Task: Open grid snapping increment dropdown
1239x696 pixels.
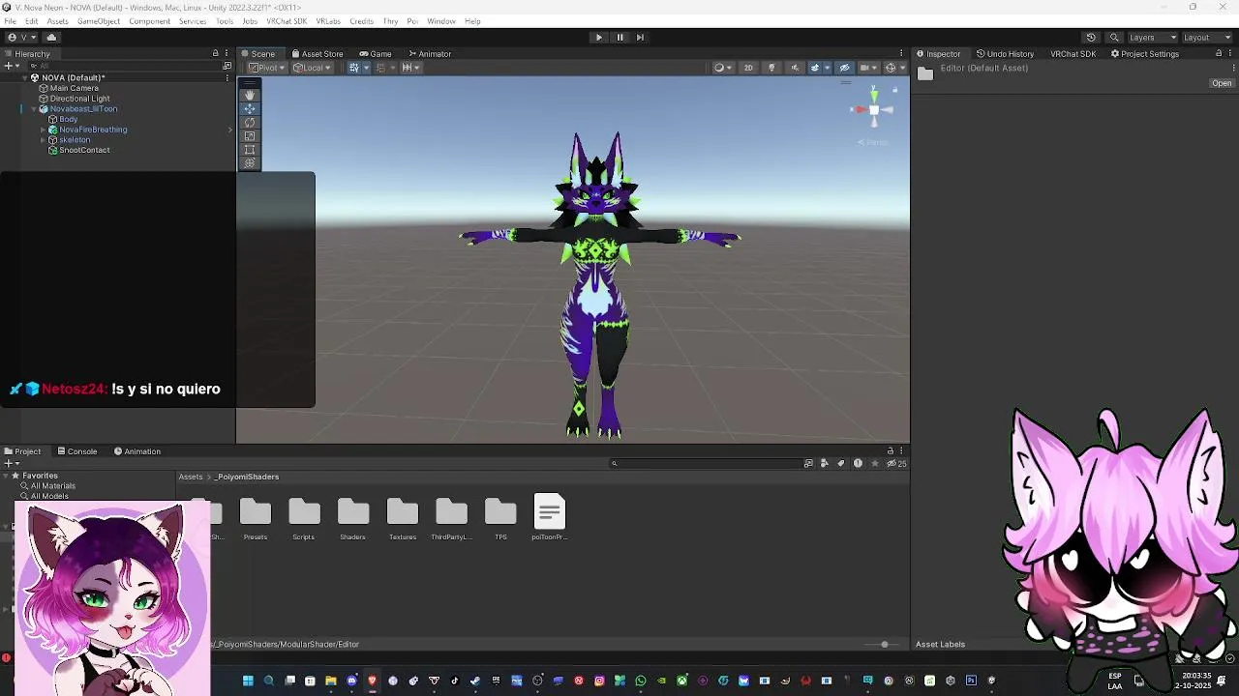Action: (410, 68)
